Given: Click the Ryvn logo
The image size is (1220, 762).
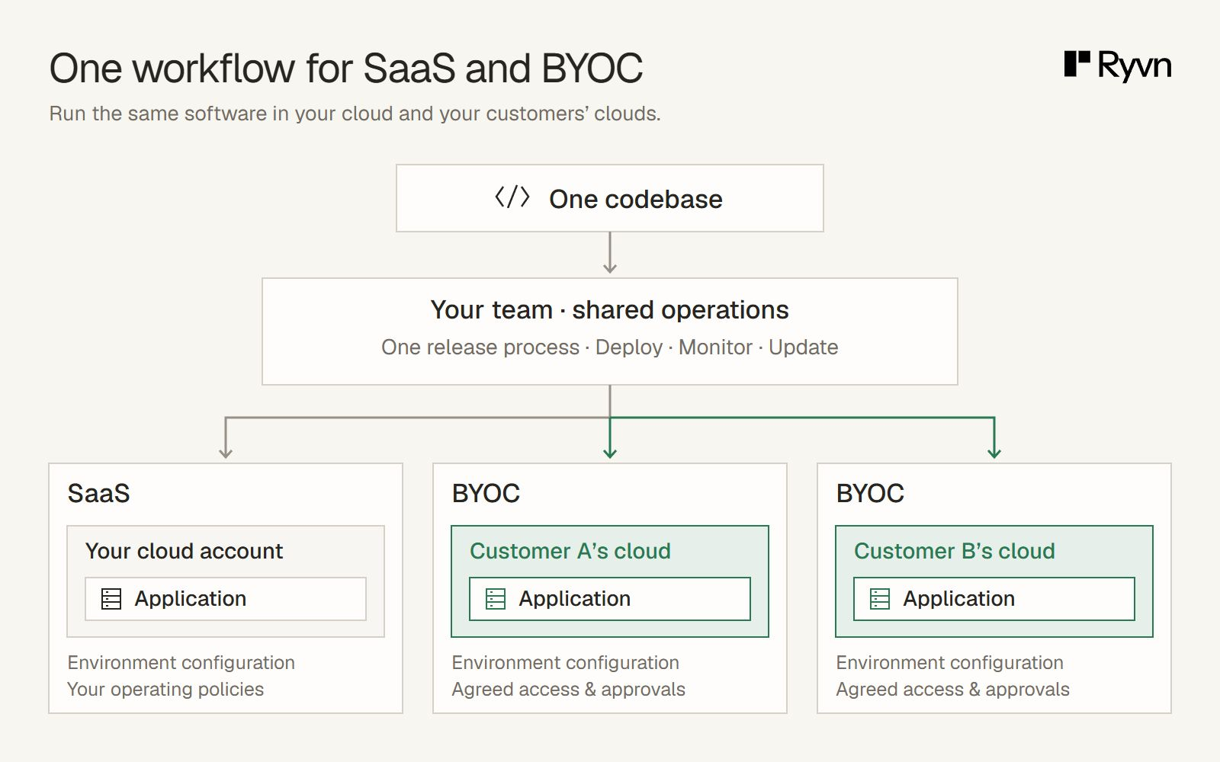Looking at the screenshot, I should [x=1118, y=66].
